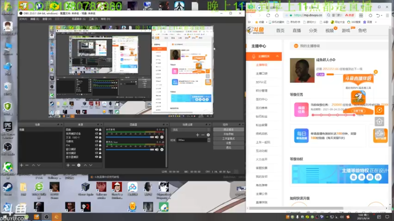Toggle visibility of 视频捕获设备 source
This screenshot has width=394, height=221.
[97, 134]
